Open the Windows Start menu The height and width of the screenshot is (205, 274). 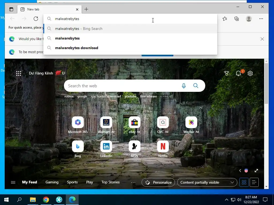pos(6,200)
